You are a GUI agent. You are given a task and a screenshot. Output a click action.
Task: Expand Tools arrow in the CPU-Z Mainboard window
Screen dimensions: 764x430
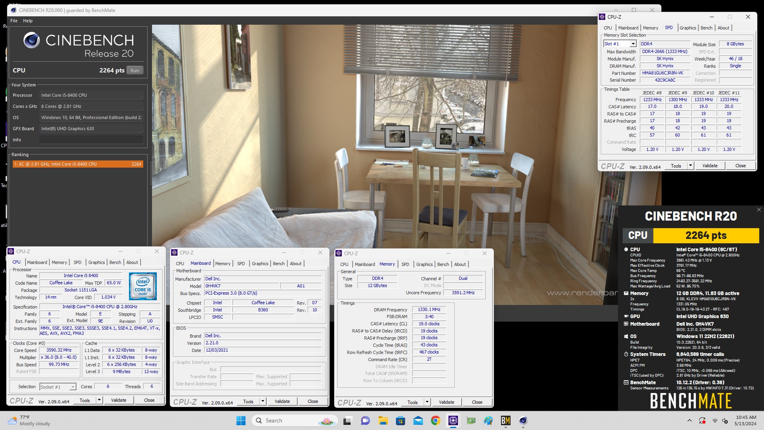(x=263, y=401)
